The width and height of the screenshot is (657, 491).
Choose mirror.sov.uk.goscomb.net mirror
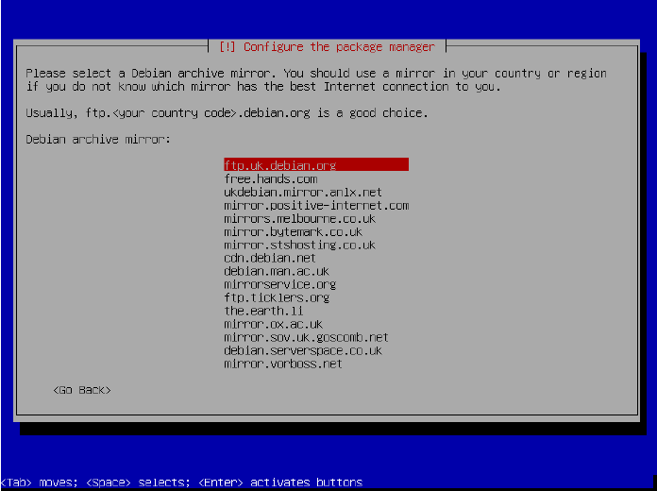pyautogui.click(x=306, y=337)
